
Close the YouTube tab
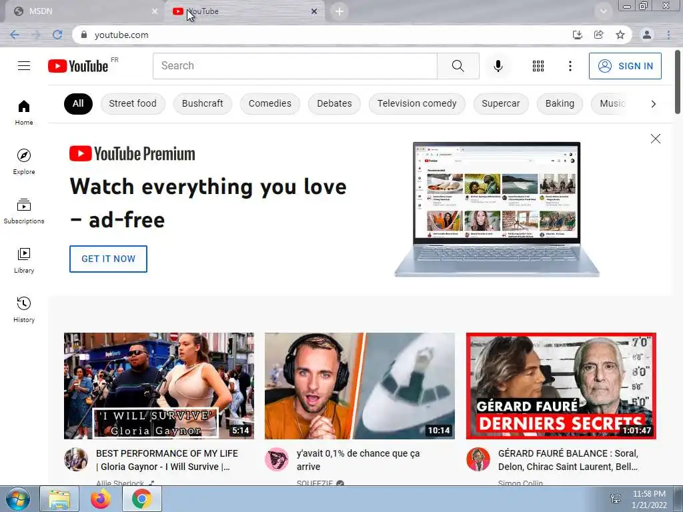pyautogui.click(x=314, y=11)
